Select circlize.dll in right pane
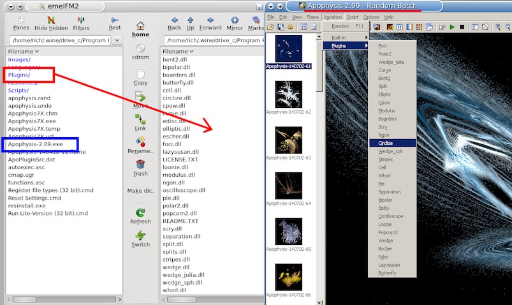Viewport: 512px width, 305px height. 177,98
